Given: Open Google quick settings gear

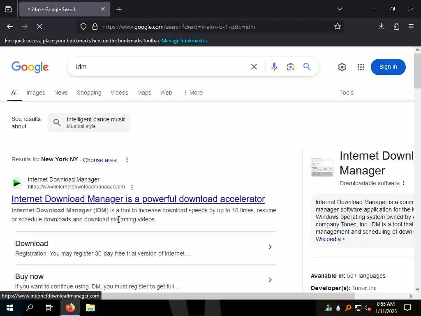Looking at the screenshot, I should (x=342, y=67).
